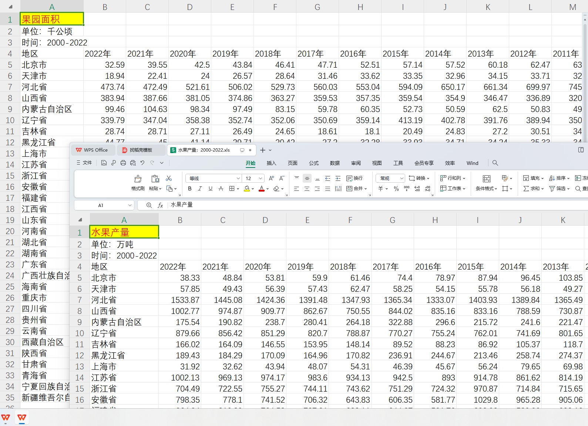
Task: Select cell A1 水果产量 in front window
Action: point(124,232)
